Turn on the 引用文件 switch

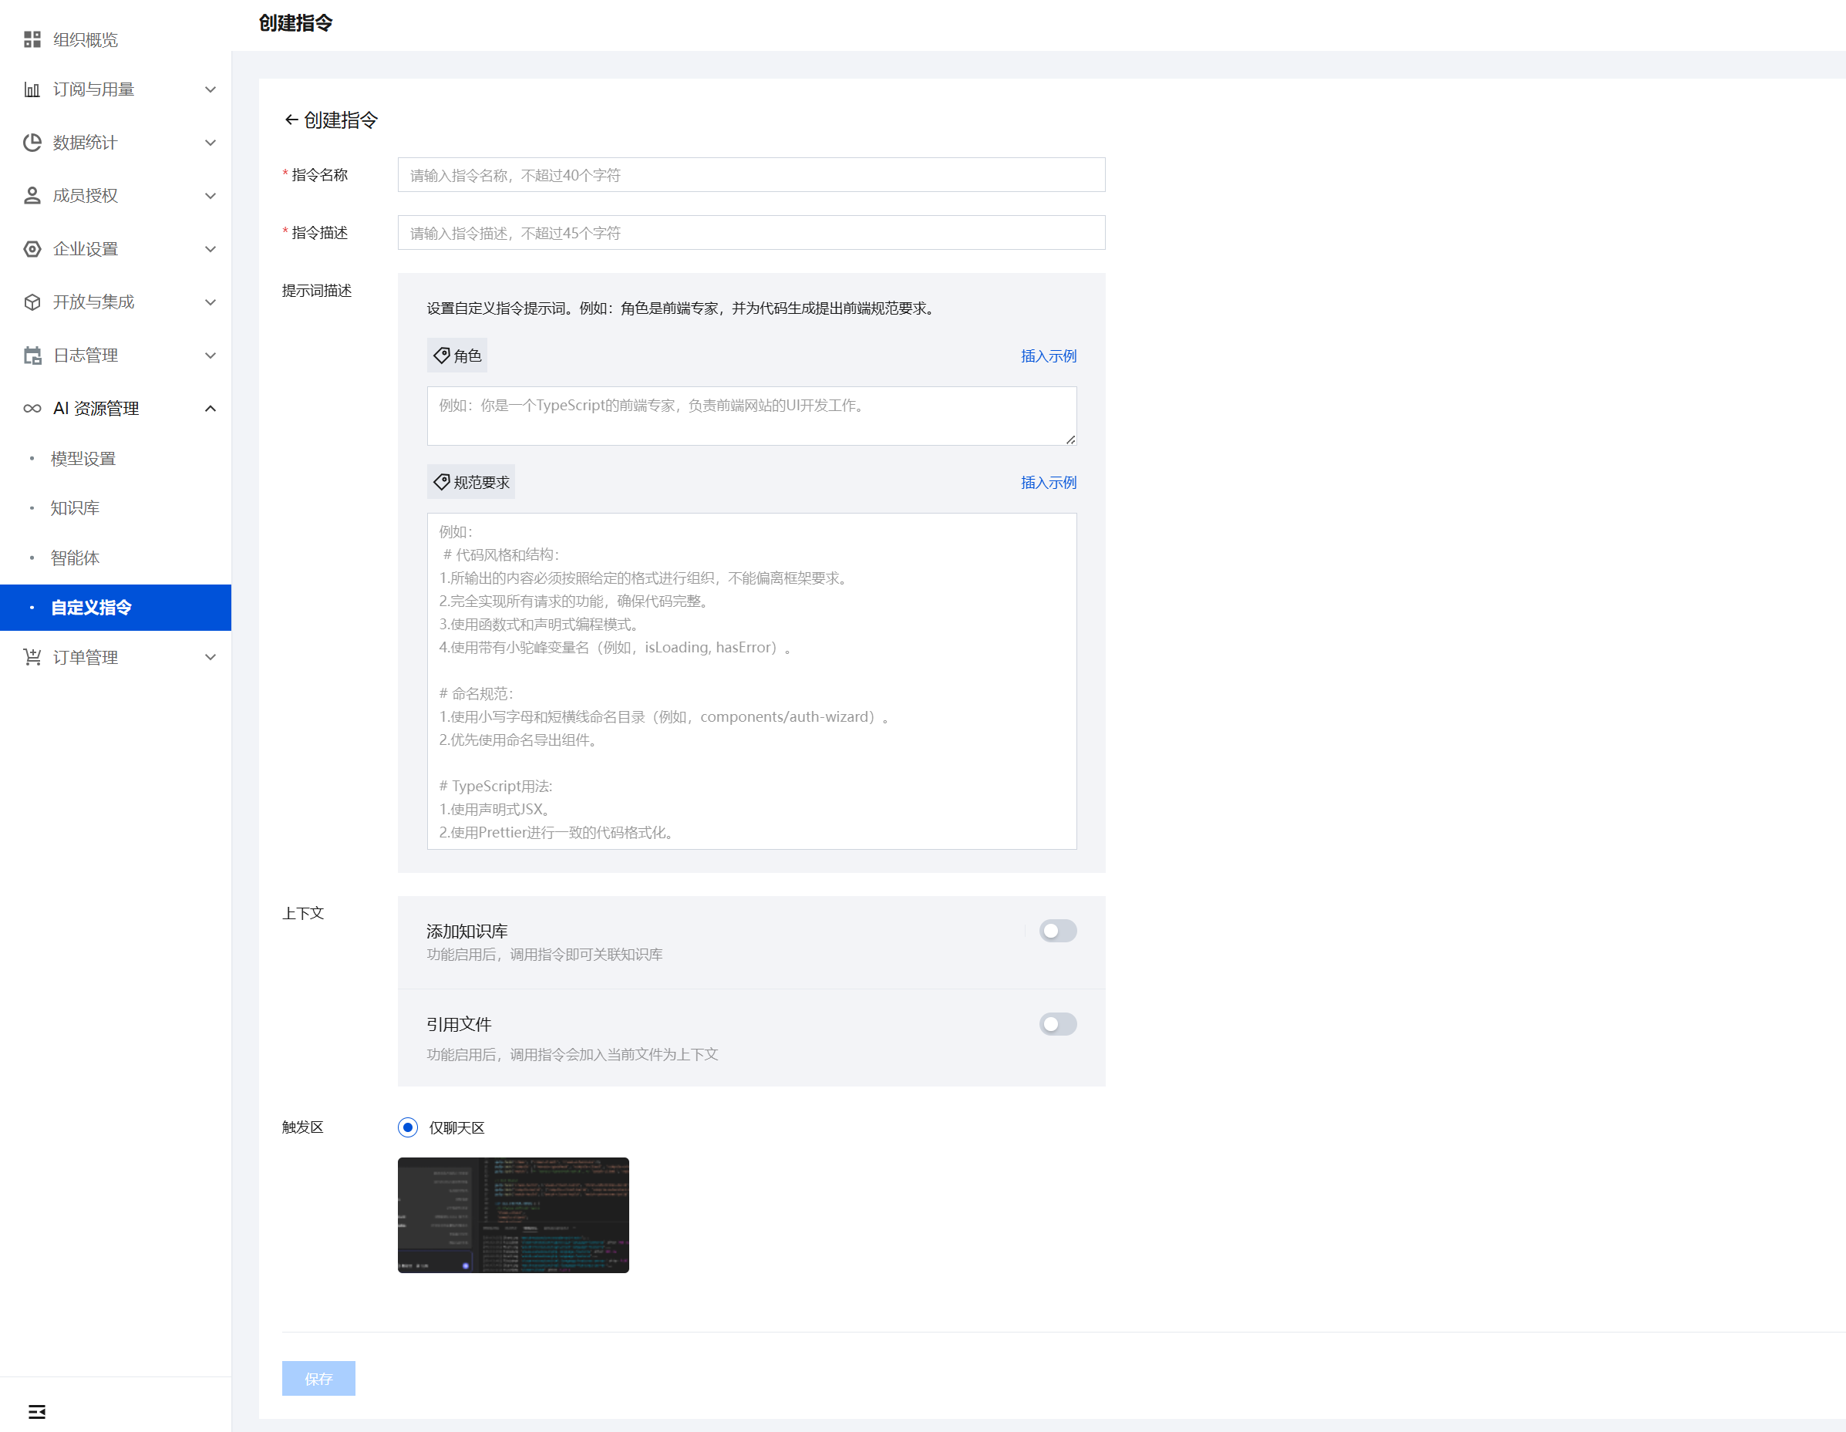pyautogui.click(x=1057, y=1025)
